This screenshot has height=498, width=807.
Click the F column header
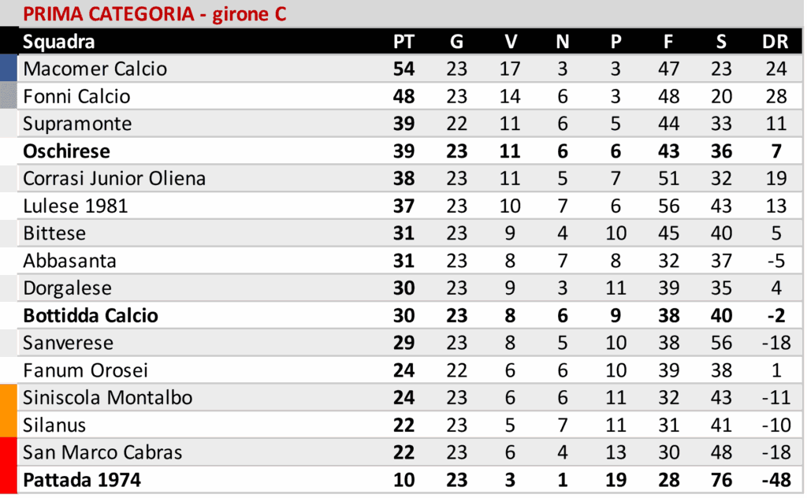tap(668, 43)
